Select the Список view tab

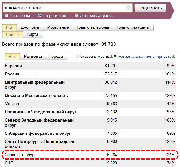click(x=13, y=34)
